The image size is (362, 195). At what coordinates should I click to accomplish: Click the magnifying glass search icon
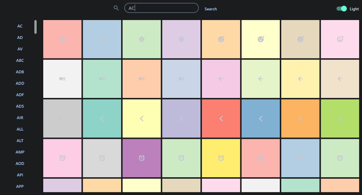[116, 8]
